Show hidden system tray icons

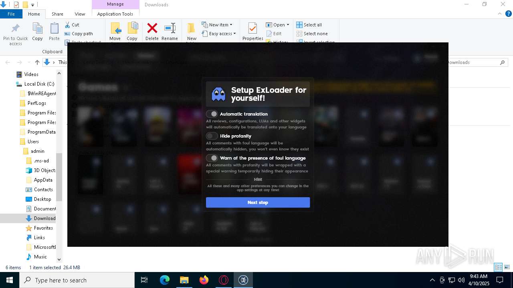432,280
